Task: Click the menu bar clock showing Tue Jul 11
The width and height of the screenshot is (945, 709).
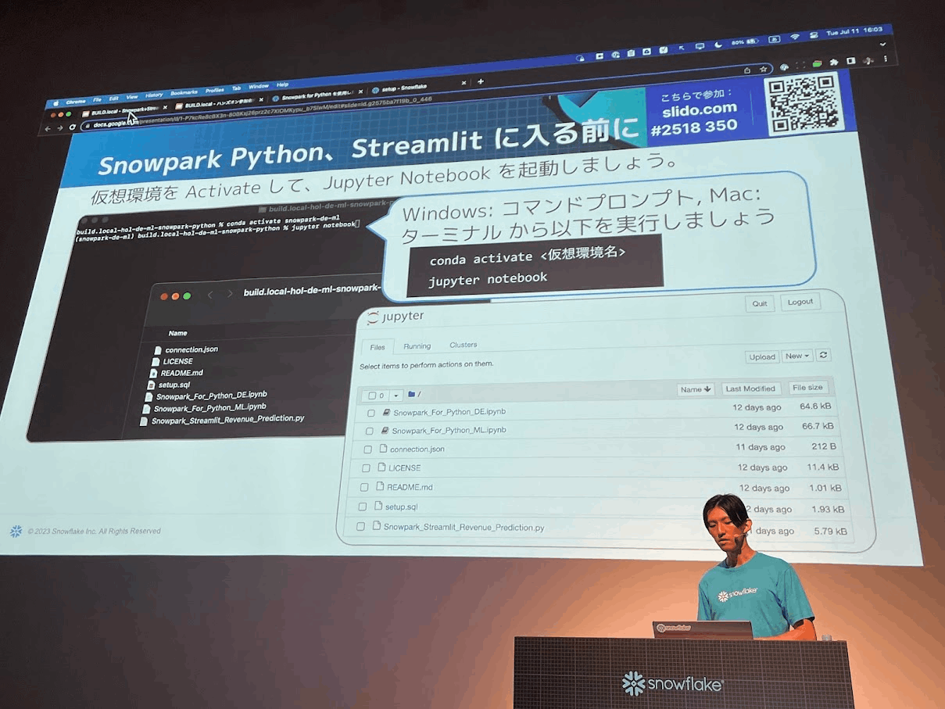Action: 854,32
